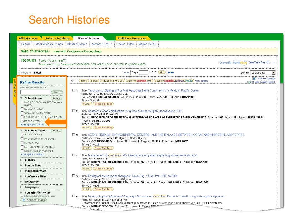
Task: Tick checkbox for result 3 Coral Disease
Action: pos(73,135)
